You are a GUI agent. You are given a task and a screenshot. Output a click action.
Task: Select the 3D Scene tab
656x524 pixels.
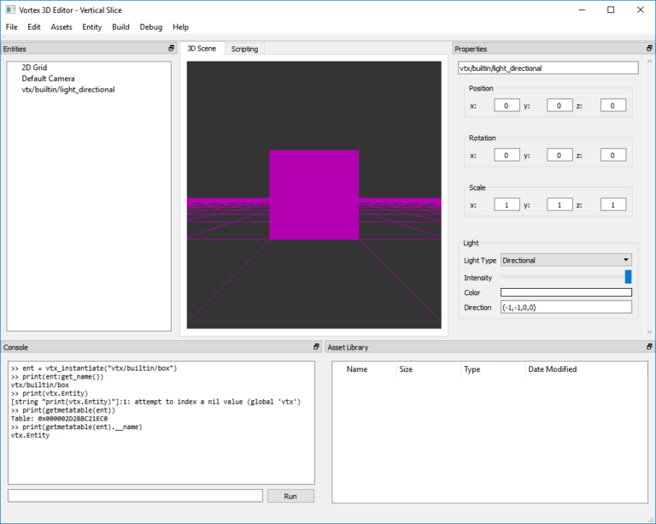pyautogui.click(x=202, y=49)
